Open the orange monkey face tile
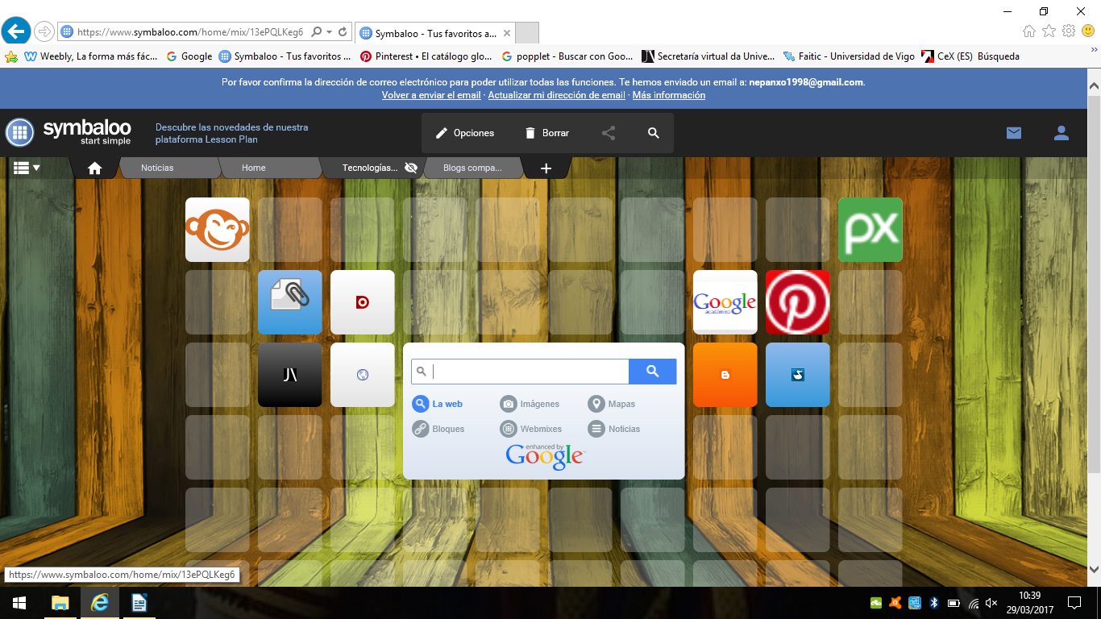 click(x=218, y=230)
